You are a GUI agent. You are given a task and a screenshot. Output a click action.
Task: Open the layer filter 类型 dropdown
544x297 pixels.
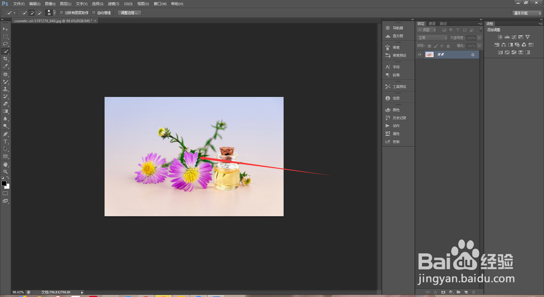426,30
